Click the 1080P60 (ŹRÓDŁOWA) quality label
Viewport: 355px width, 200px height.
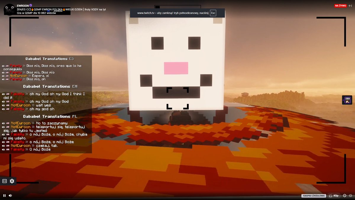(x=314, y=196)
